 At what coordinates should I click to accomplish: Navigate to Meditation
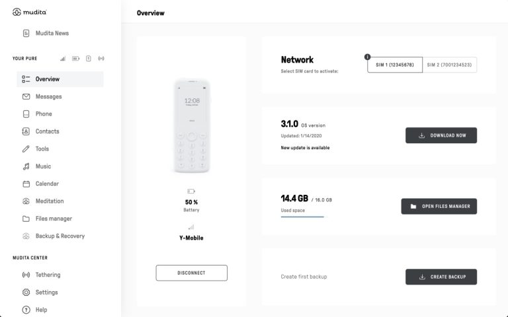click(x=50, y=201)
